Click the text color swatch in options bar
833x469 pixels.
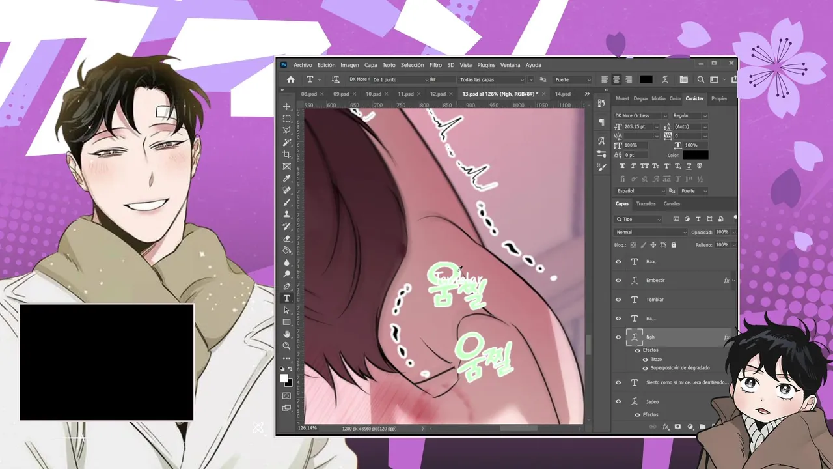646,79
